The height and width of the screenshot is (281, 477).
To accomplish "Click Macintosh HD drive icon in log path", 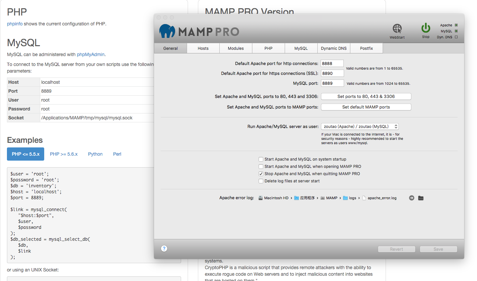I will click(261, 198).
